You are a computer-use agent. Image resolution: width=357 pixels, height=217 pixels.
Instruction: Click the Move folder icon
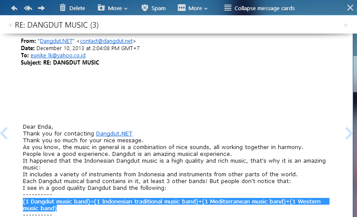click(x=101, y=8)
